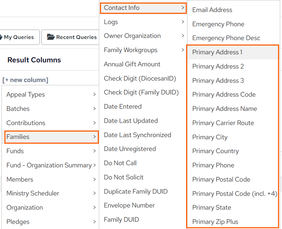Image resolution: width=282 pixels, height=229 pixels.
Task: Expand the Family Workgroups chevron
Action: coord(183,50)
